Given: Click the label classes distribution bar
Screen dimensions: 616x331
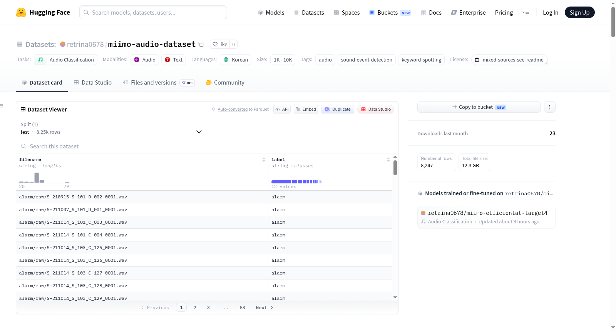Looking at the screenshot, I should (x=296, y=181).
